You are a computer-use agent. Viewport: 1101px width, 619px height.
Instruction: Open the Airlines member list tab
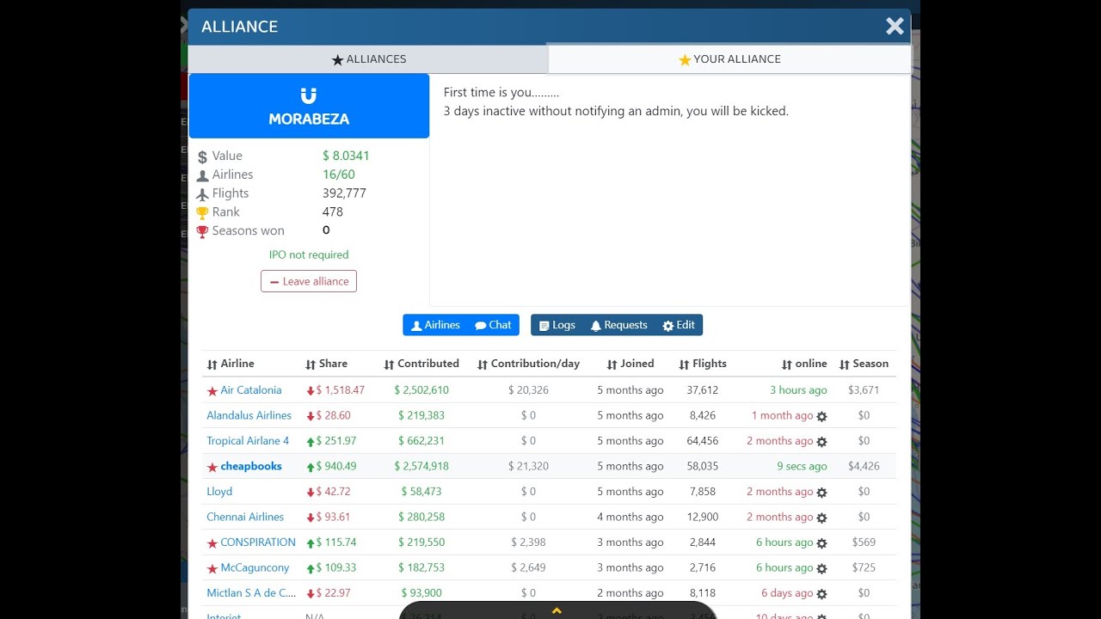point(435,325)
